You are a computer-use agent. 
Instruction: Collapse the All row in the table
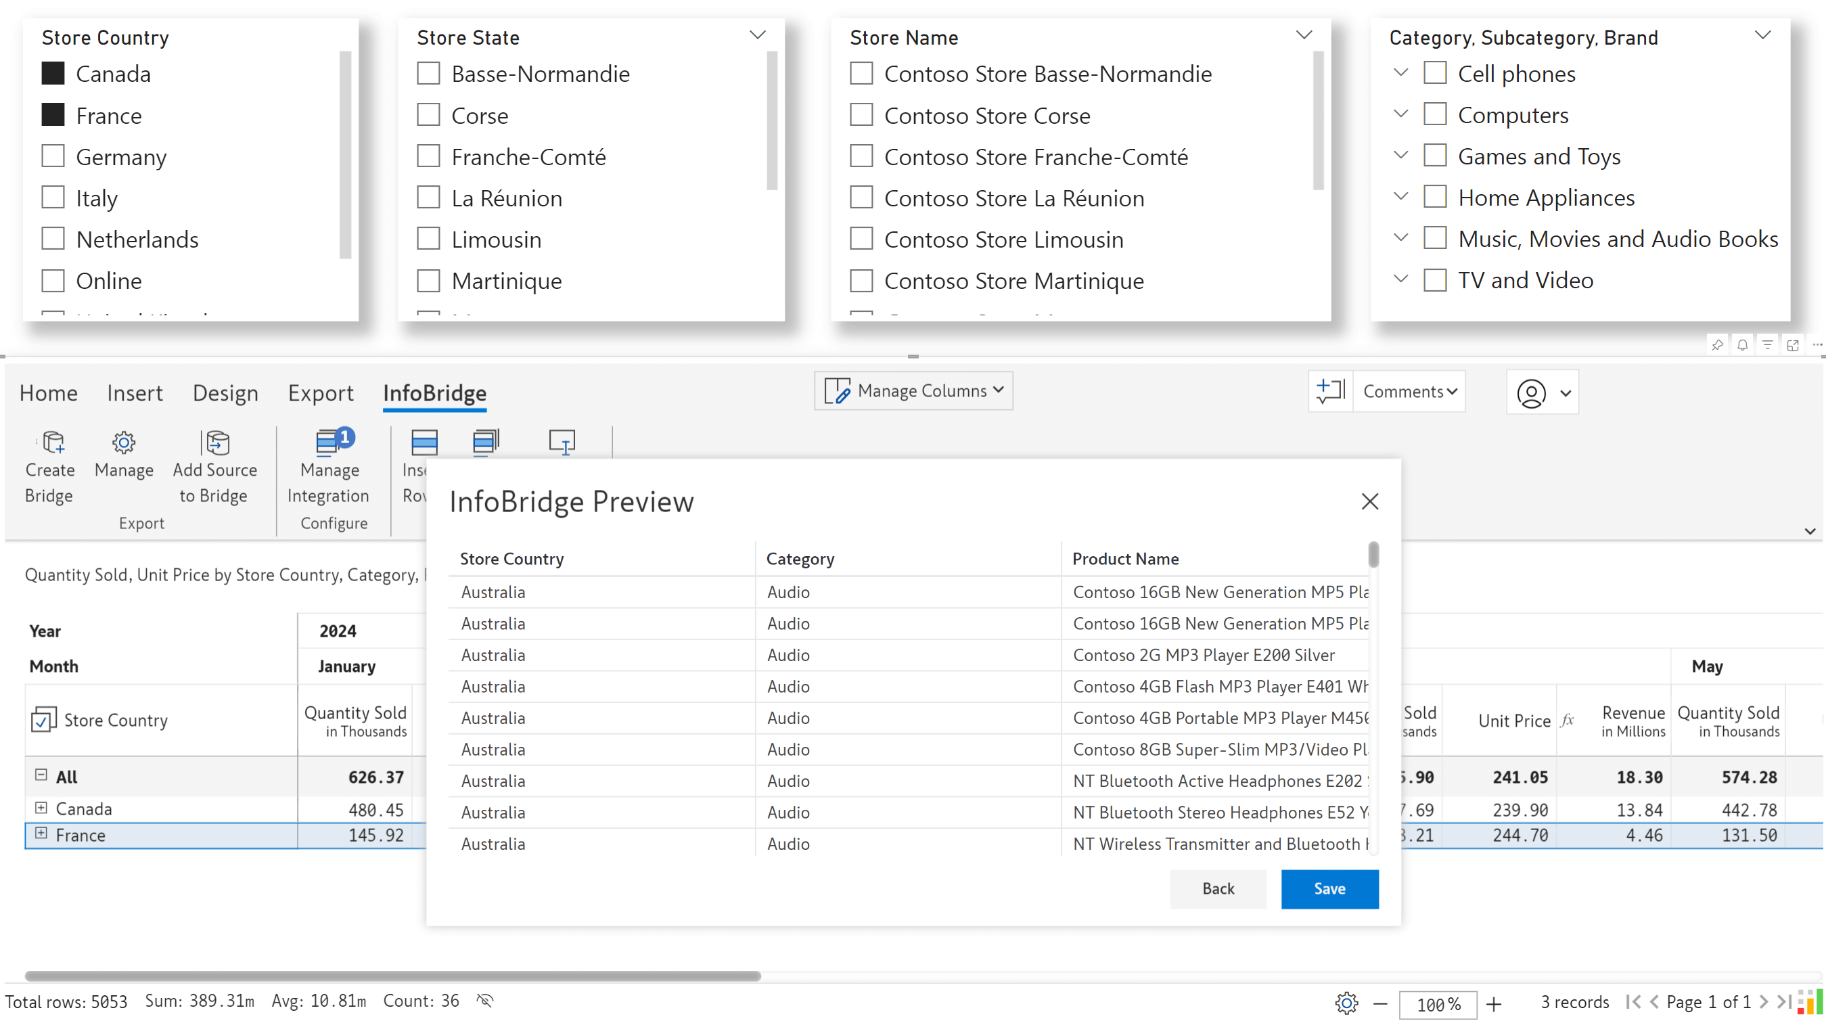tap(41, 775)
